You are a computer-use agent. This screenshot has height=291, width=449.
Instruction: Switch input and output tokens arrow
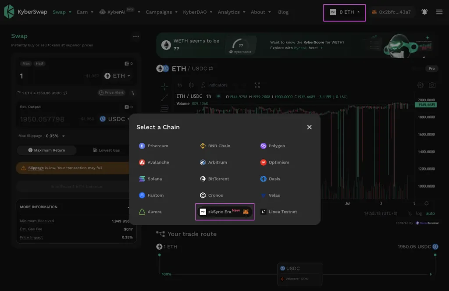(132, 93)
